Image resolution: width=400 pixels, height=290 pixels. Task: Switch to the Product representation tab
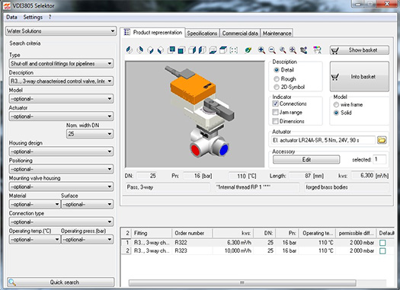point(153,33)
